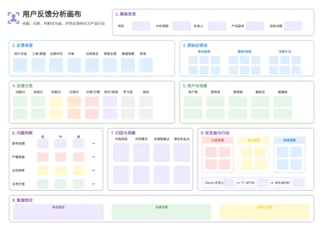Select the top purple note in 反馈分类

(110, 102)
